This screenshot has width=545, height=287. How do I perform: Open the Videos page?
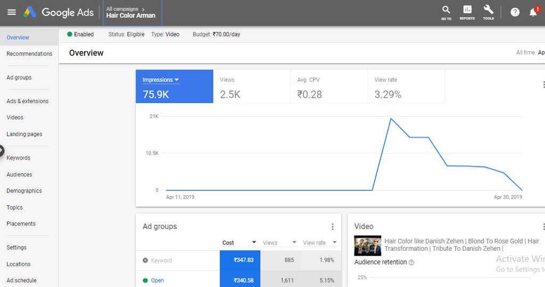coord(15,117)
